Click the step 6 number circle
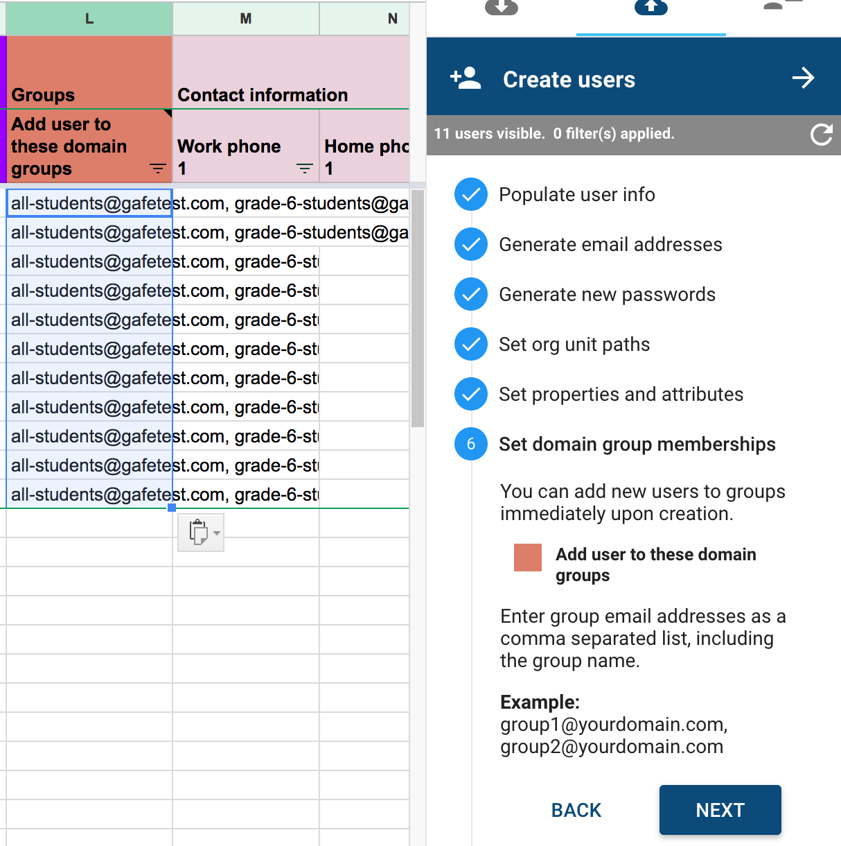Viewport: 841px width, 846px height. tap(471, 444)
